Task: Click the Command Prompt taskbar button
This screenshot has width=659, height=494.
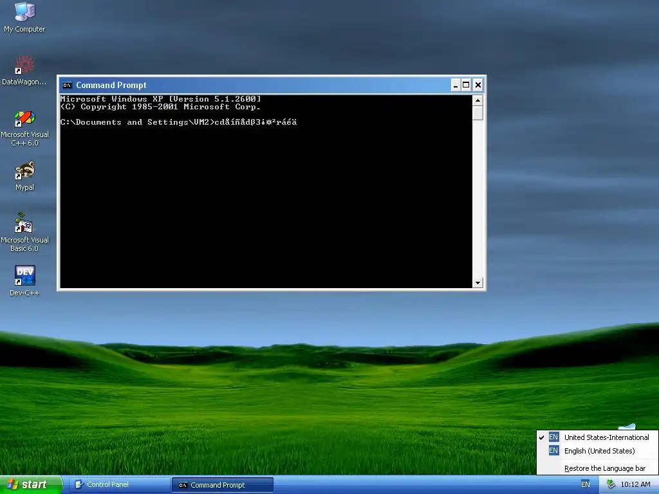Action: (223, 485)
